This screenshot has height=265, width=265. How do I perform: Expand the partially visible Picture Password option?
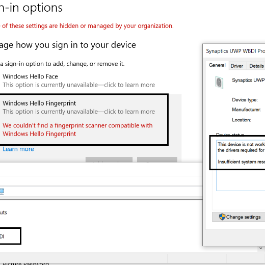(25, 263)
